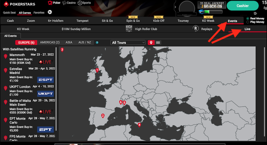Open $10M Sunday Million sub-tab
The image size is (267, 145).
(x=76, y=29)
